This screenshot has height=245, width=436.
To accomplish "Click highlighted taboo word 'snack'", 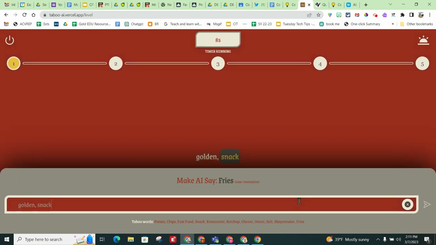I will pos(230,157).
